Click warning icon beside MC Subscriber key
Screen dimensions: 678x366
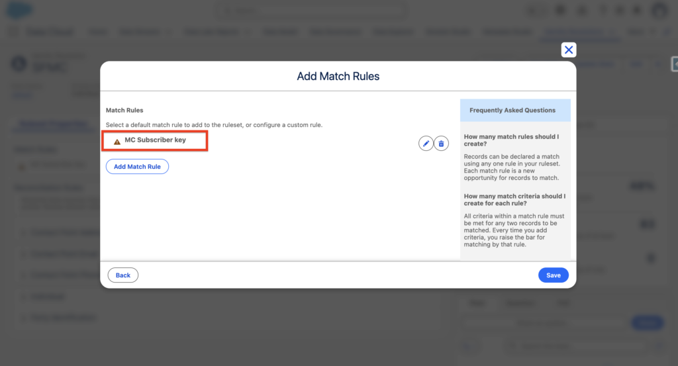tap(117, 141)
